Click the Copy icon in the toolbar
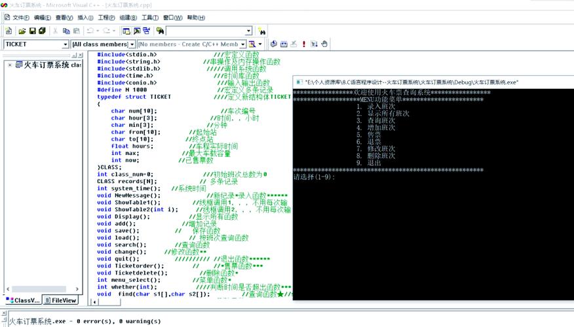The image size is (574, 327). coord(66,31)
